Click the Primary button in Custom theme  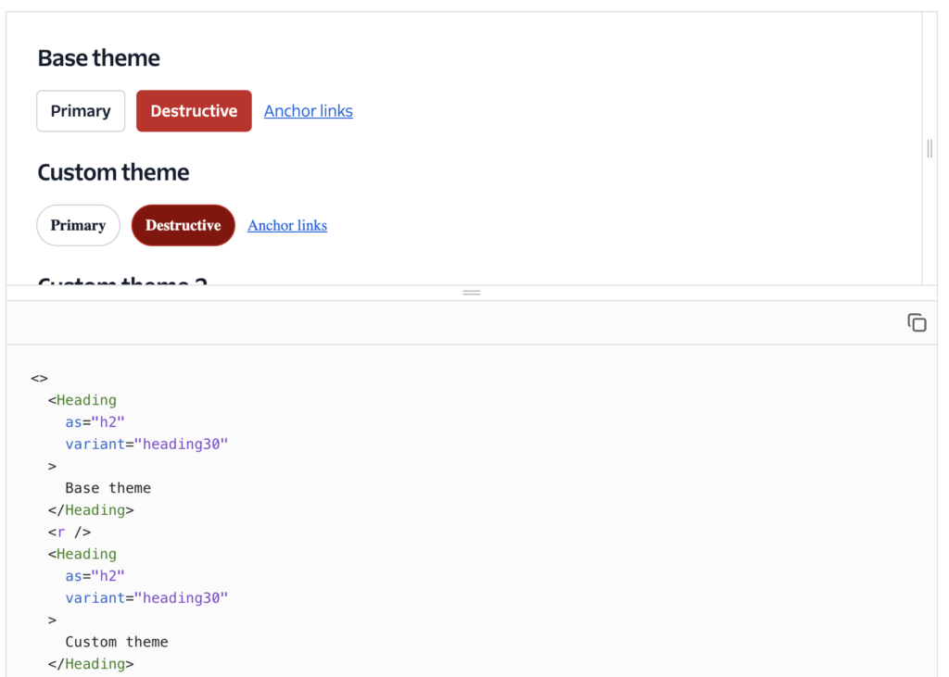tap(78, 225)
